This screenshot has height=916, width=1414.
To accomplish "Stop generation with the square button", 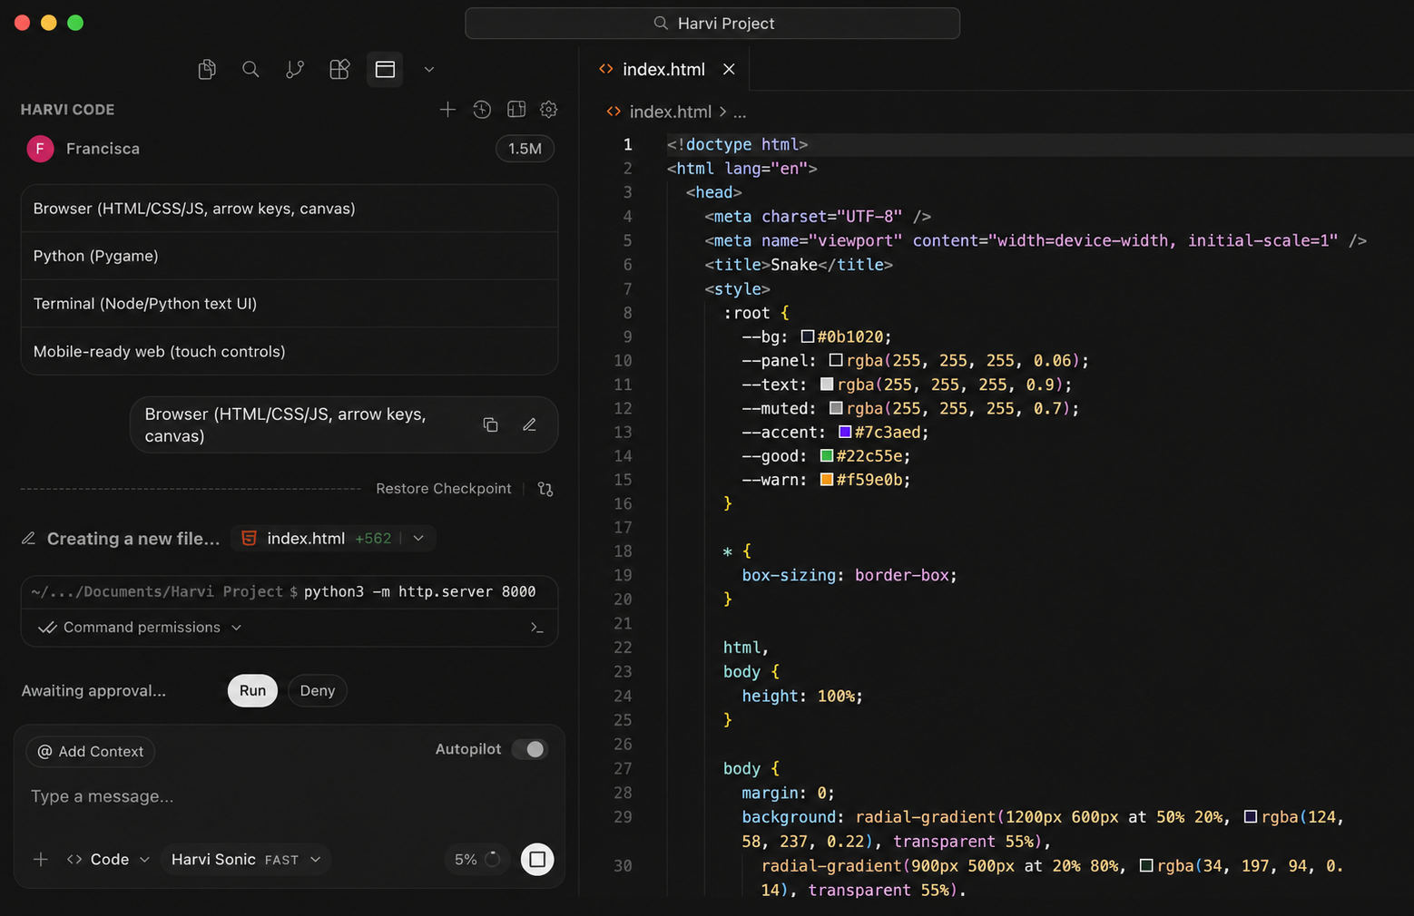I will click(537, 859).
